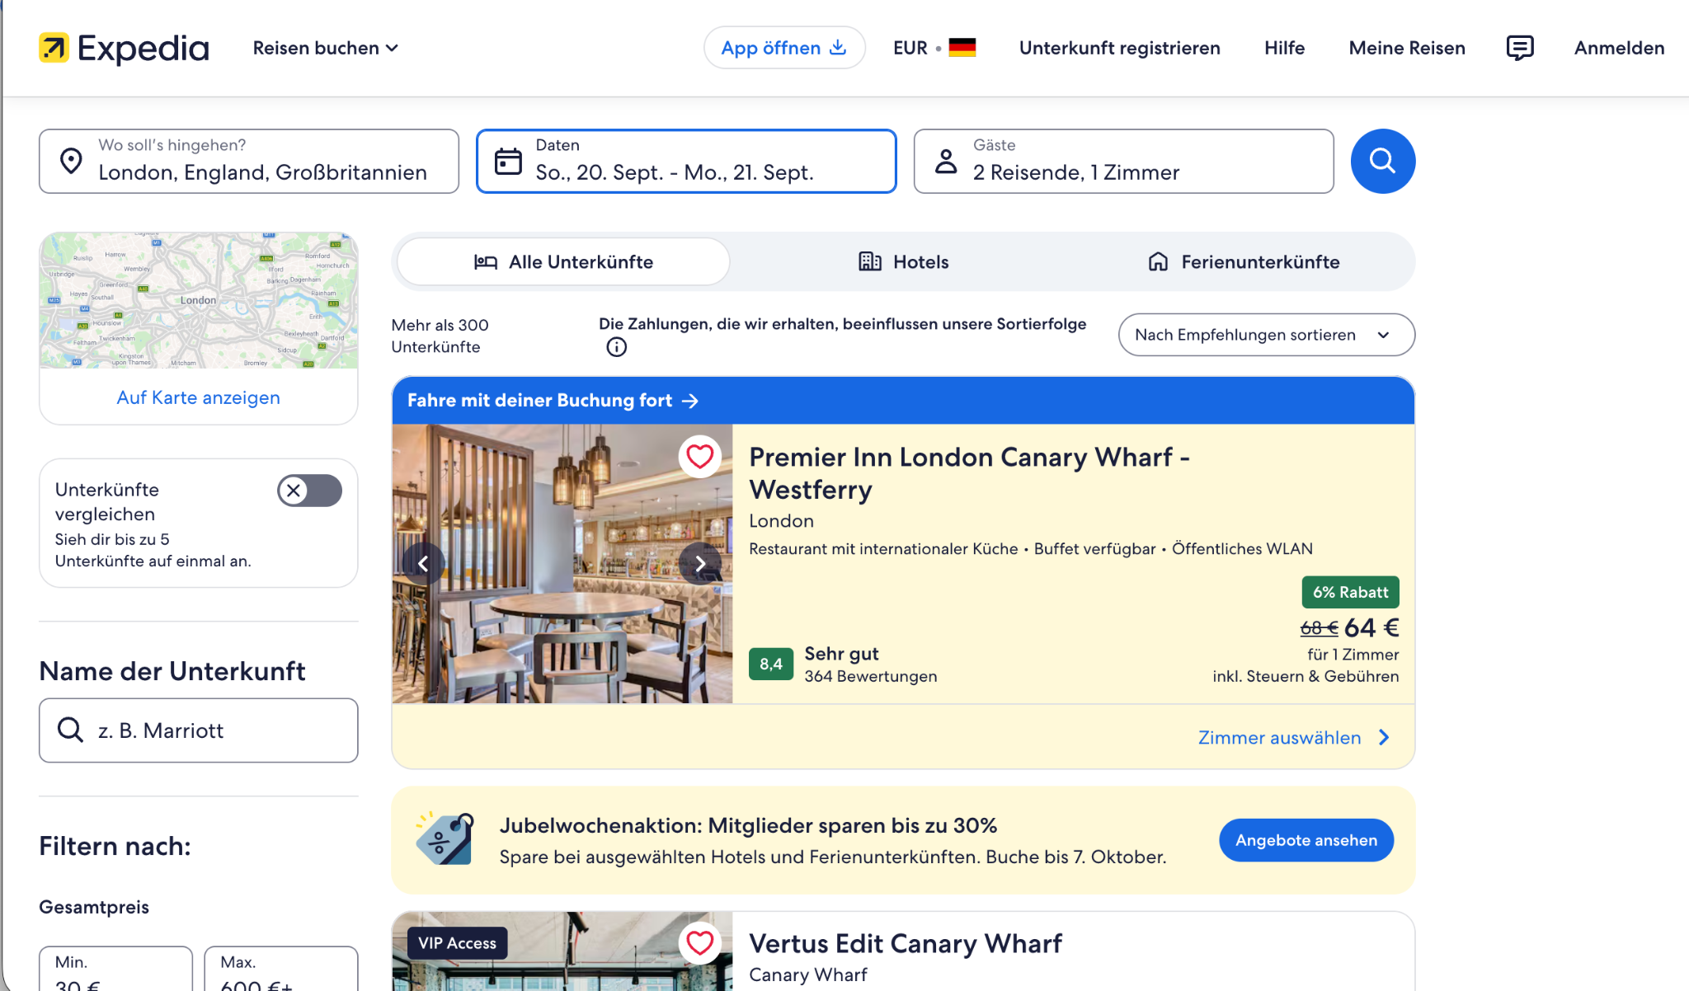Open EUR currency and German flag selector

coord(934,48)
